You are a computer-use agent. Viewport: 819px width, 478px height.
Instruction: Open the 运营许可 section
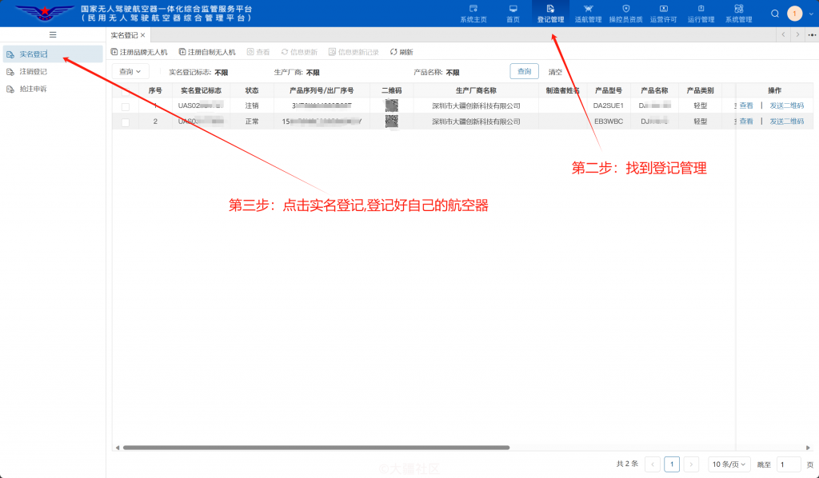662,15
